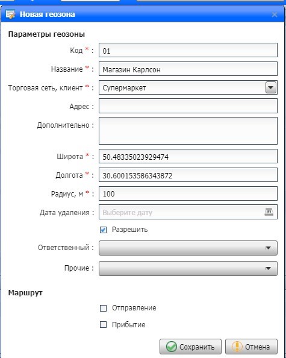The width and height of the screenshot is (286, 358).
Task: Click the Супермаркет combo box text
Action: [x=124, y=88]
